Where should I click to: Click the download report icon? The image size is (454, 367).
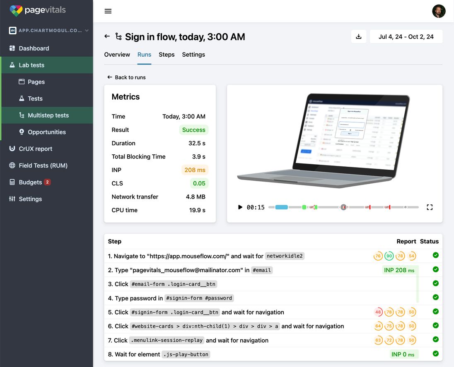[x=359, y=36]
